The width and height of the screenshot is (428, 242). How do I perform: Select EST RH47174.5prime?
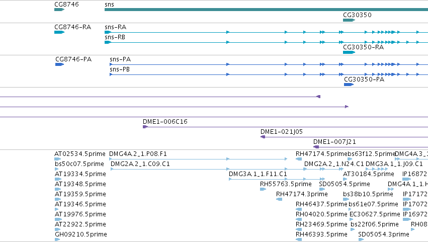click(x=321, y=154)
